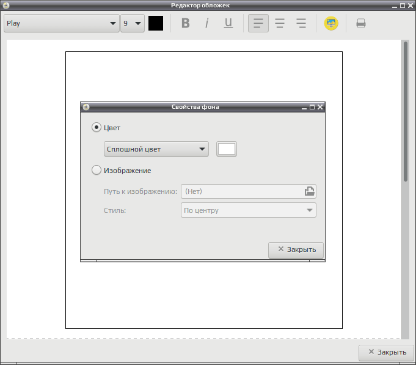
Task: Open background properties yellow icon
Action: pos(331,23)
